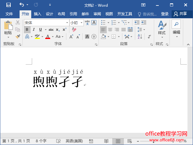Apply distributed alignment

coord(130,30)
